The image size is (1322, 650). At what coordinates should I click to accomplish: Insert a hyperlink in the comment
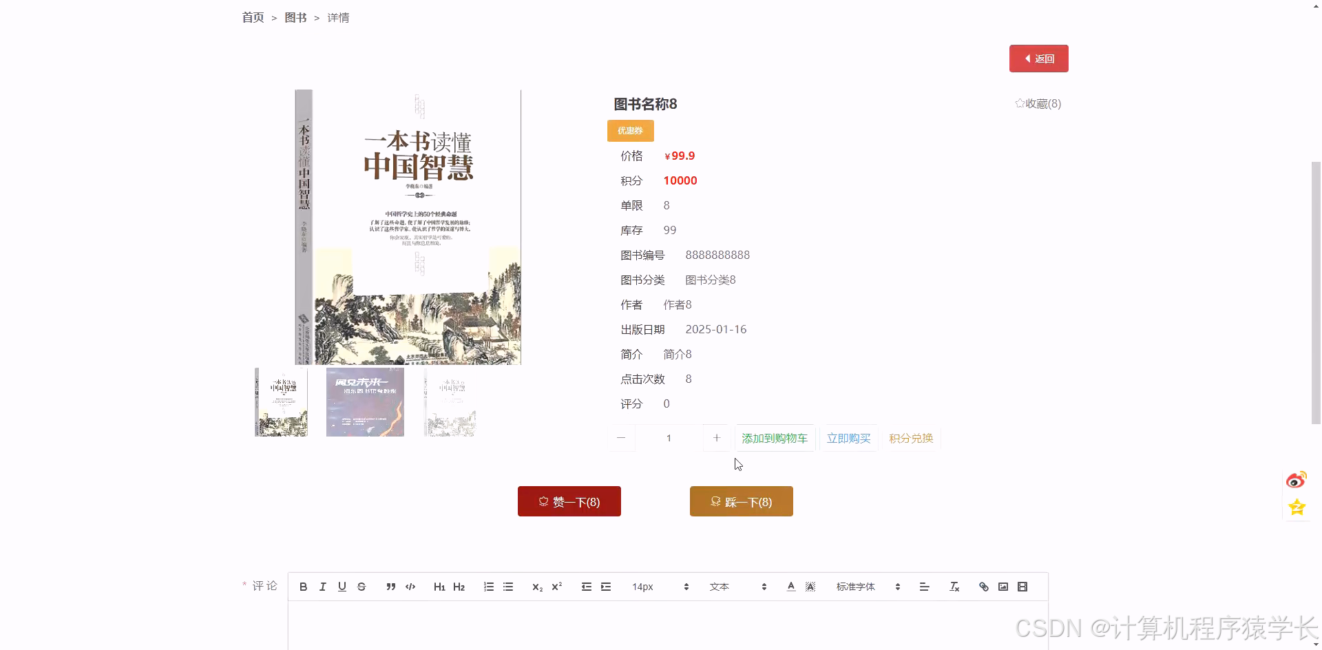pos(983,587)
